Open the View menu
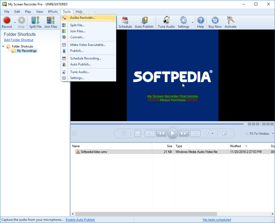This screenshot has width=275, height=223. click(39, 11)
